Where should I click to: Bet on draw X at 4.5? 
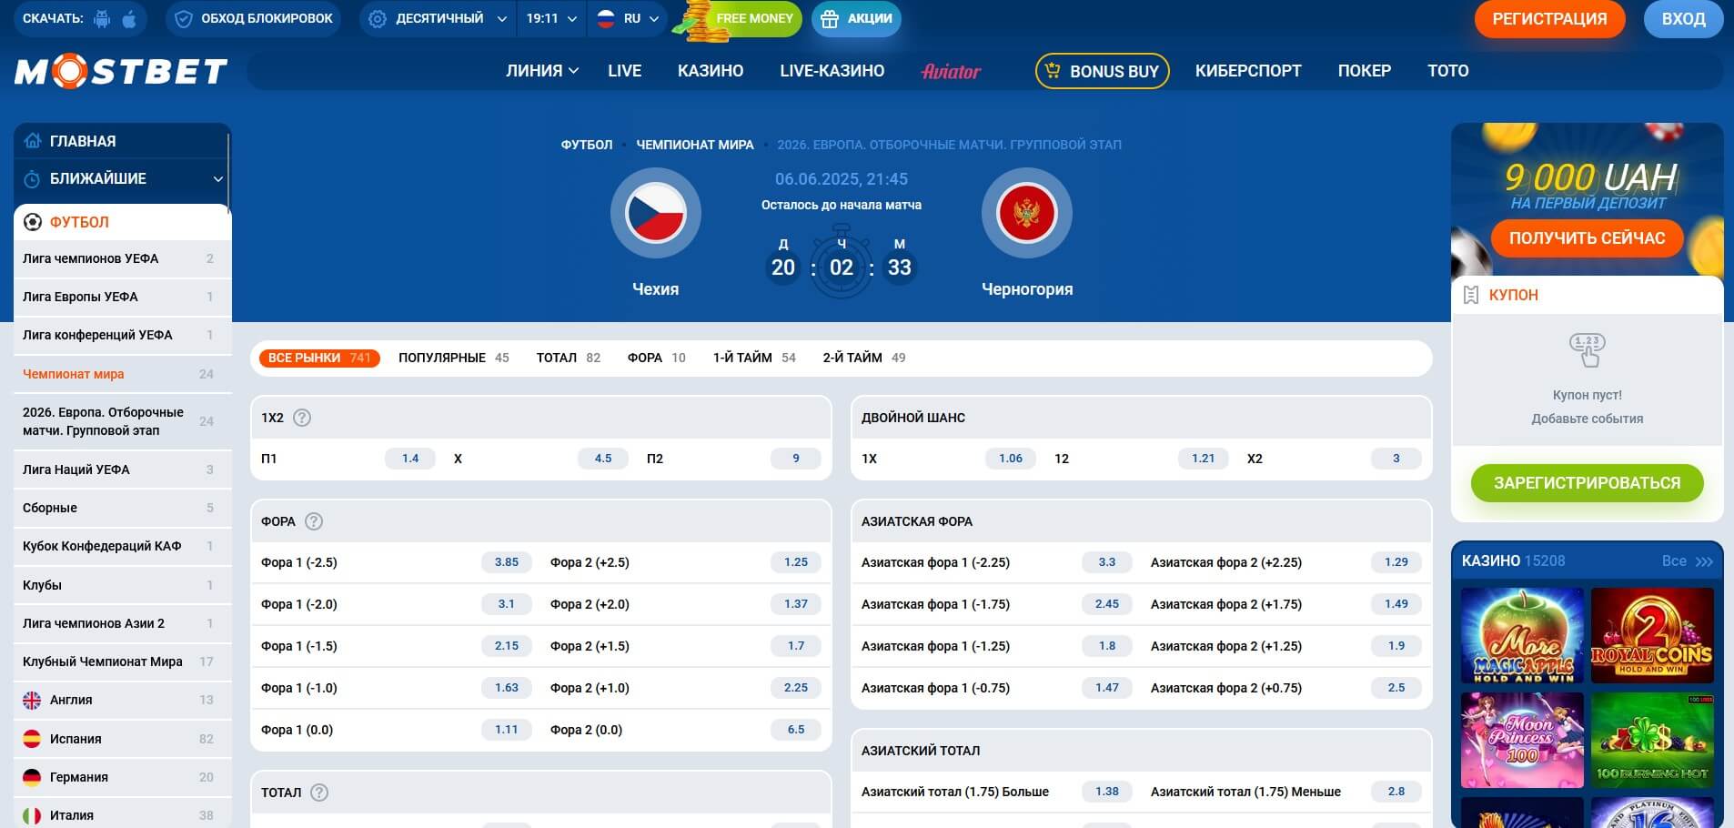(603, 459)
